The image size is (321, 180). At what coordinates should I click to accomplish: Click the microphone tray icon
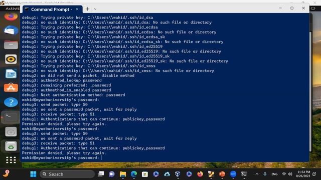(x=265, y=174)
